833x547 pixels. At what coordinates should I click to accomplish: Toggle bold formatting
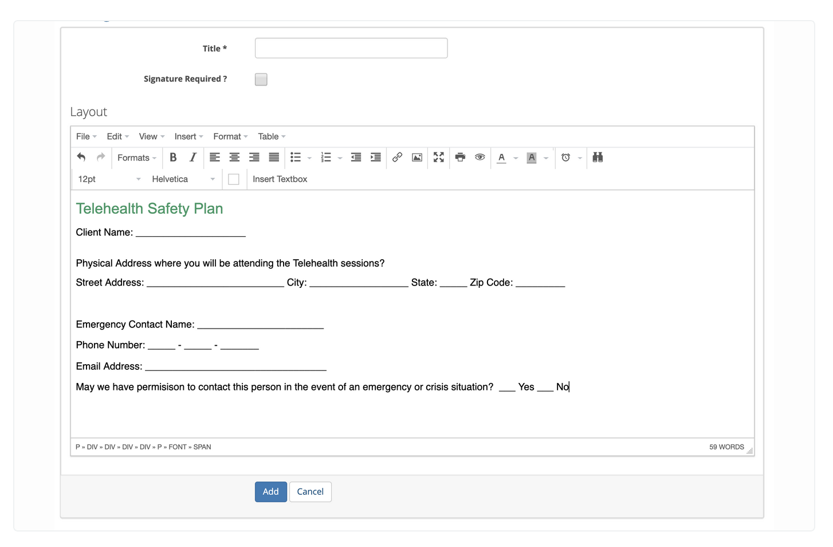[x=173, y=157]
